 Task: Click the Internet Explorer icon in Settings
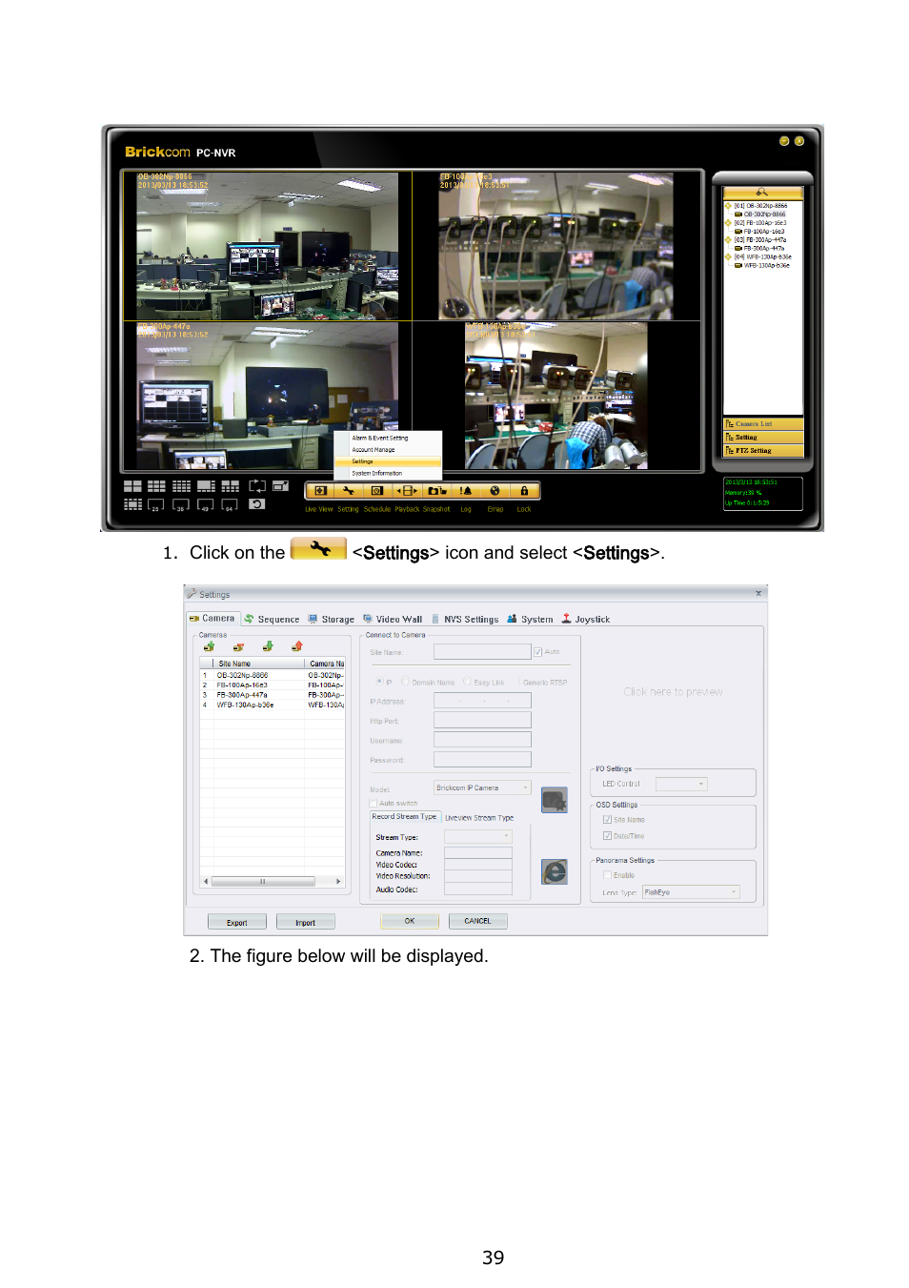(555, 871)
